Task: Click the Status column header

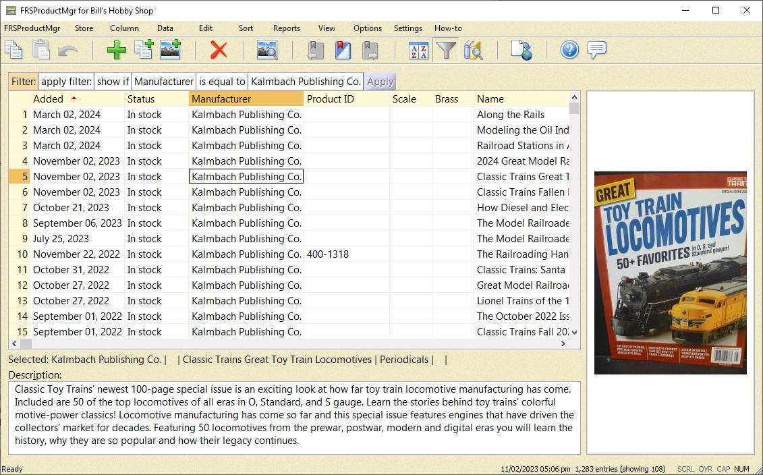Action: point(157,99)
